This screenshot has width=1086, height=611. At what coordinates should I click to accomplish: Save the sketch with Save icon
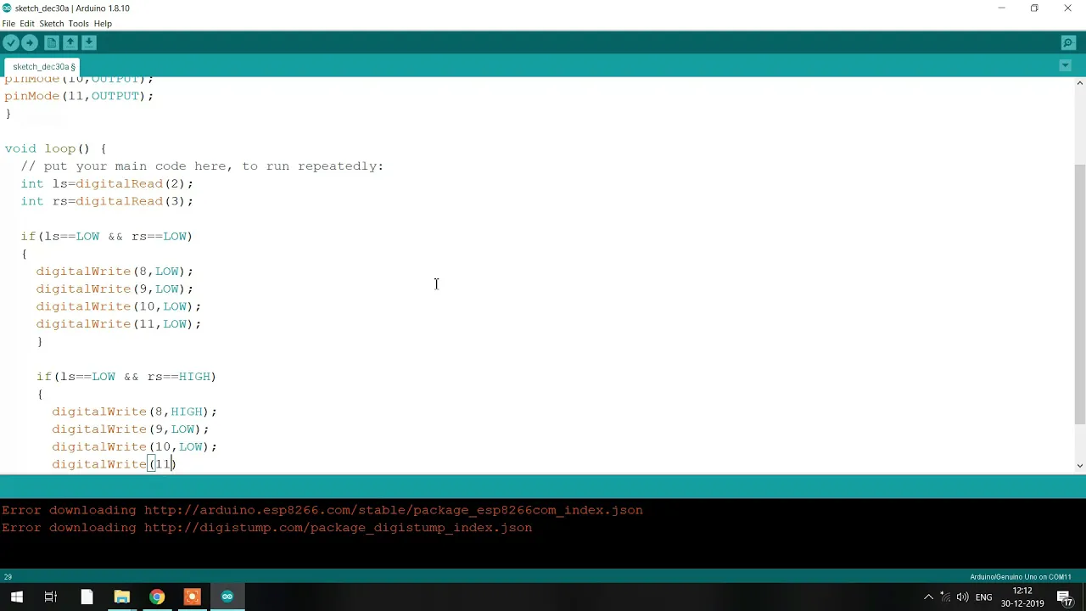(x=89, y=42)
